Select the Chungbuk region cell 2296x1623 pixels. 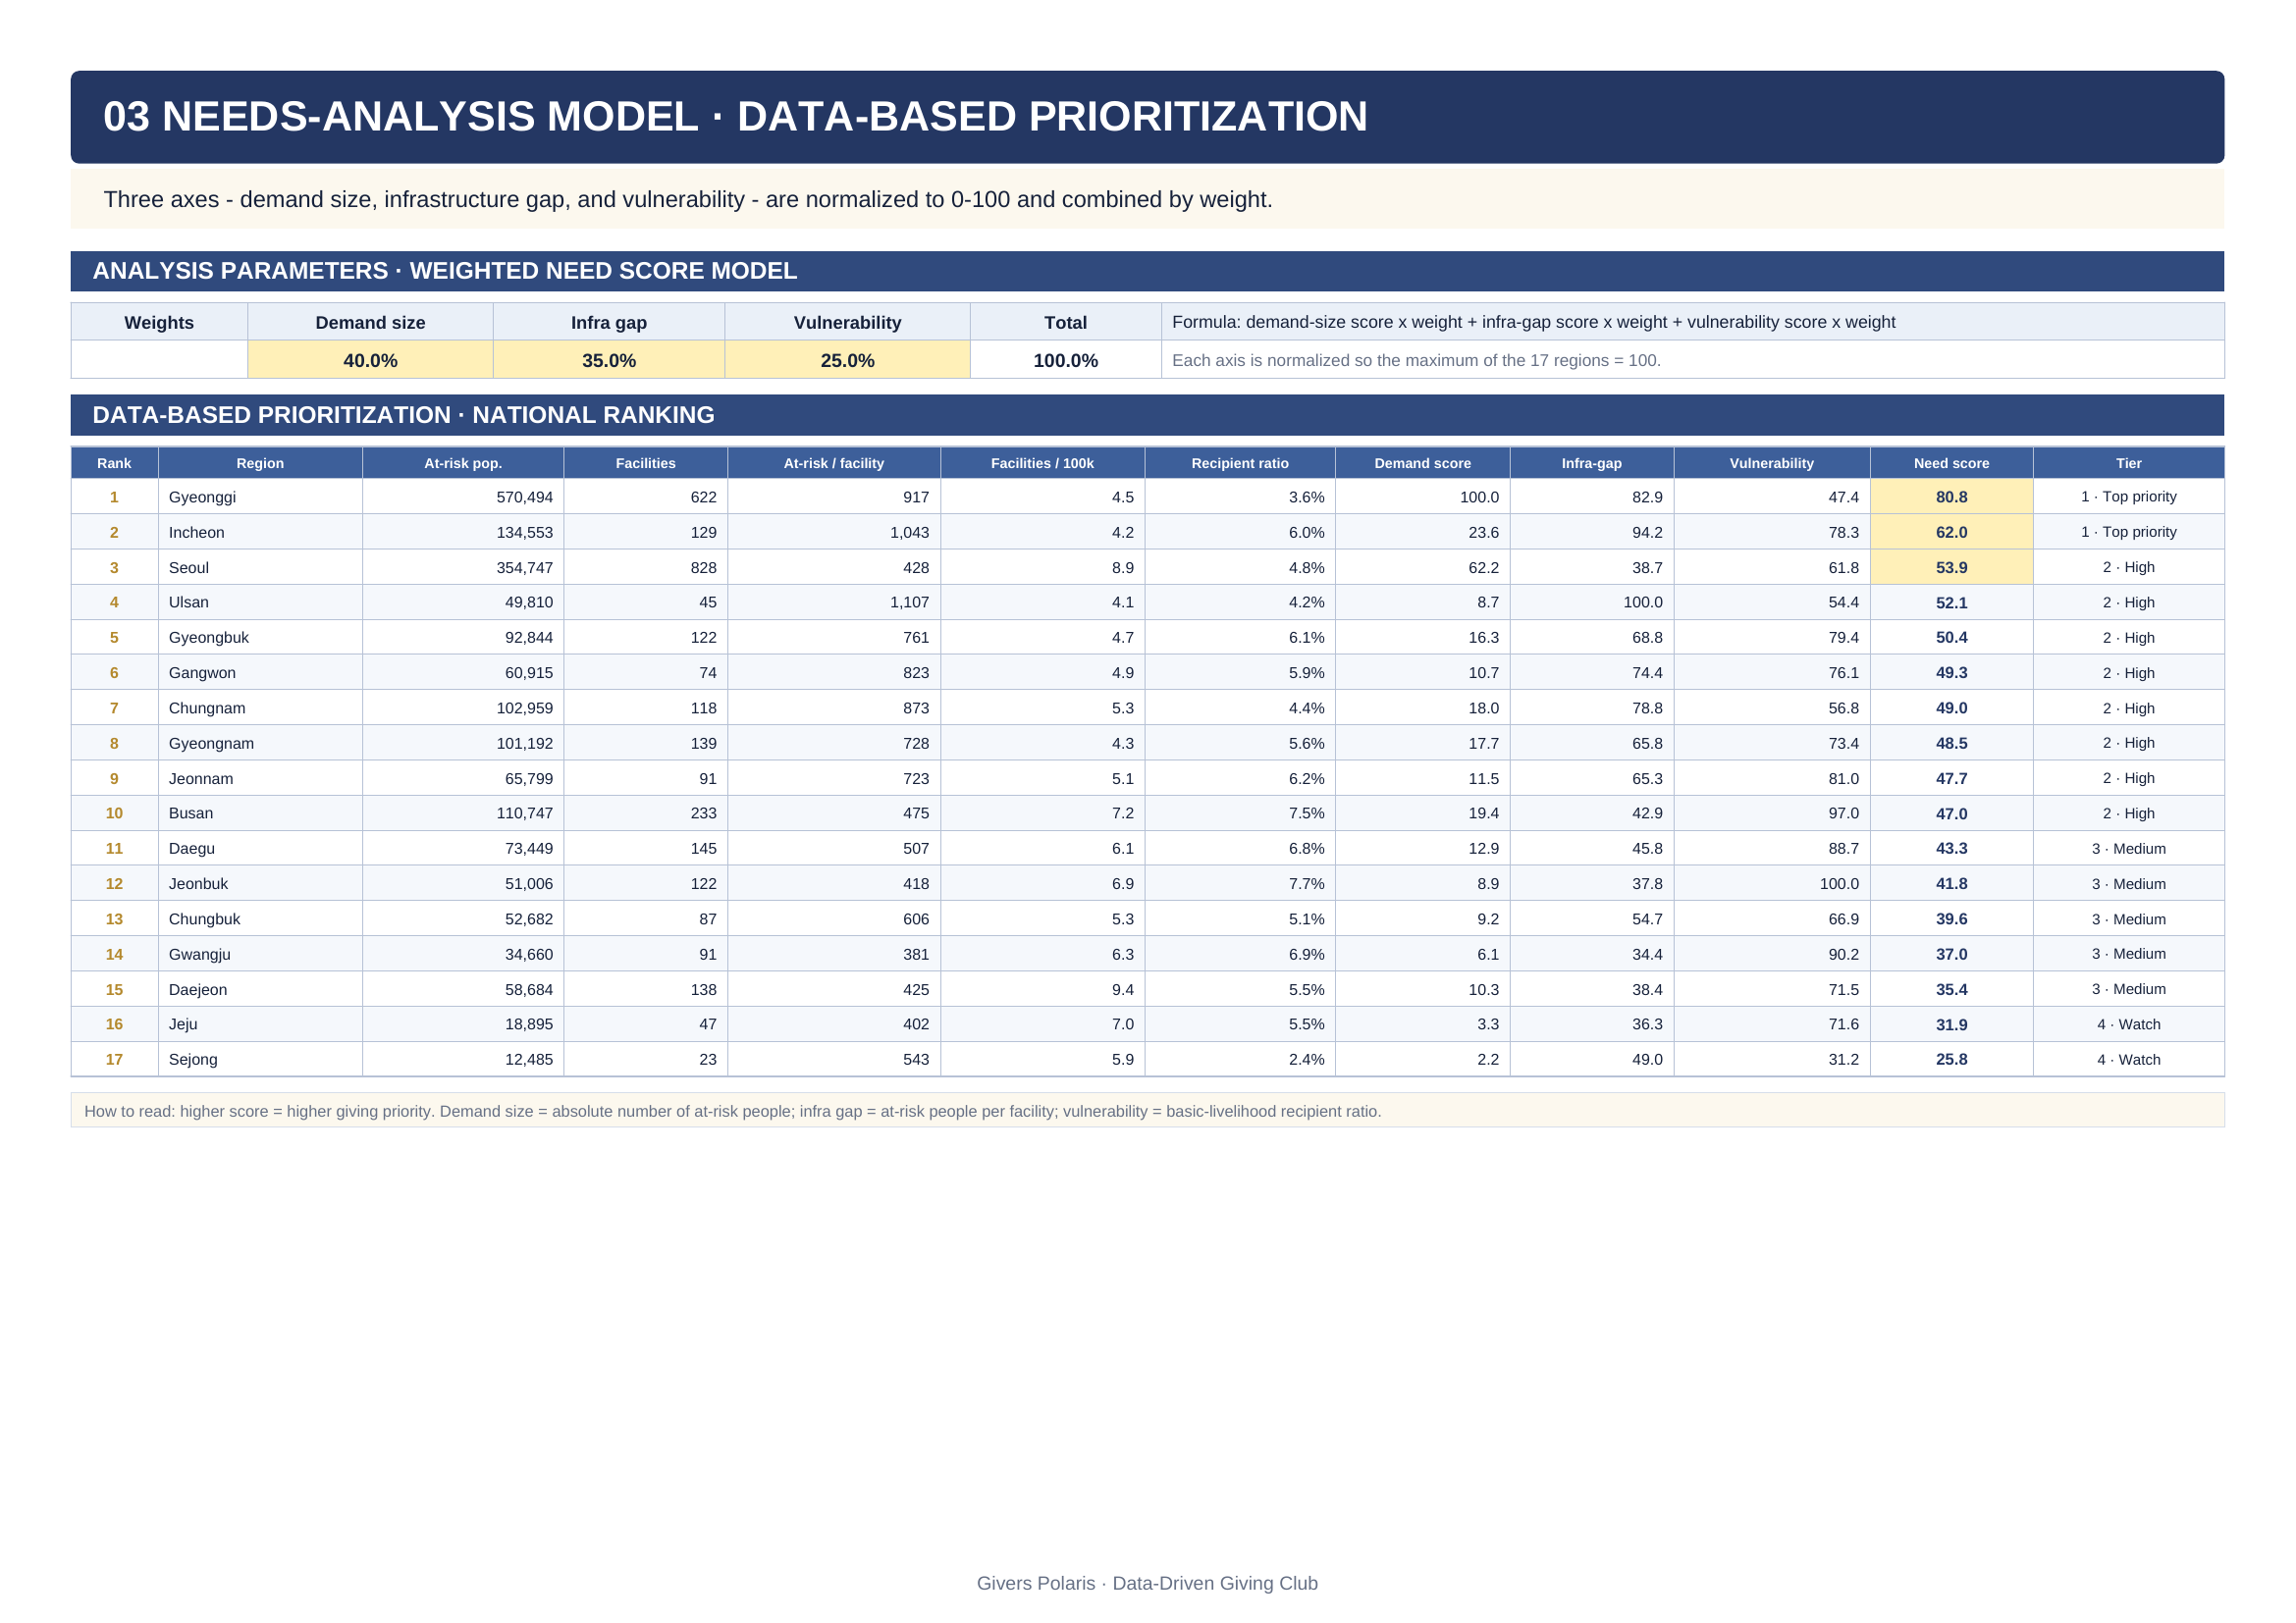pyautogui.click(x=260, y=918)
